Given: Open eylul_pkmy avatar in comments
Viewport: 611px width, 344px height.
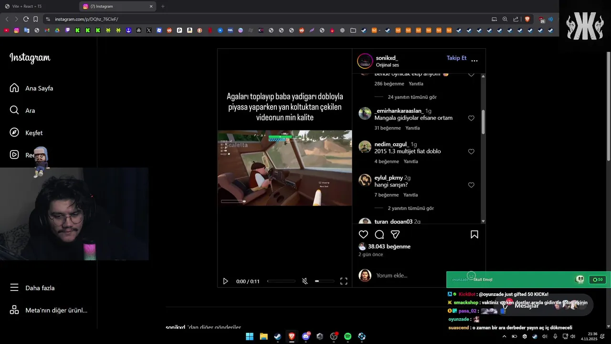Looking at the screenshot, I should pyautogui.click(x=365, y=180).
